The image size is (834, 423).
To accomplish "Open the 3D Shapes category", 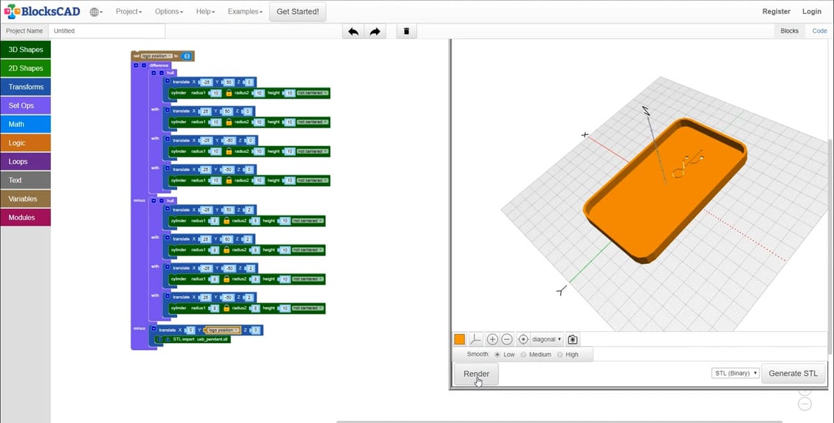I will pyautogui.click(x=26, y=49).
